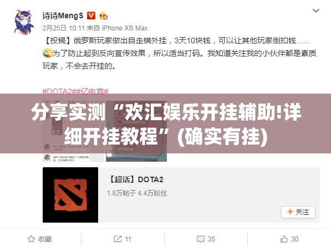Open the left chat screenshot thumbnail
Viewport: 331px width, 247px height.
coord(73,131)
